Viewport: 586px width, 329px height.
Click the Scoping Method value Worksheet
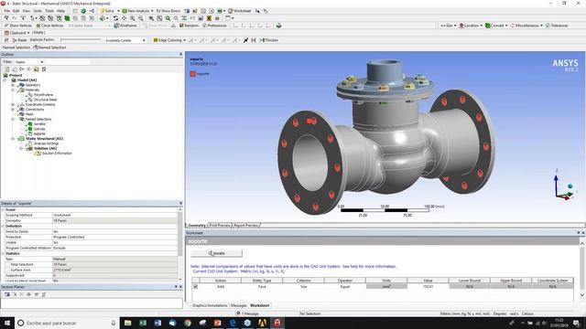click(115, 216)
